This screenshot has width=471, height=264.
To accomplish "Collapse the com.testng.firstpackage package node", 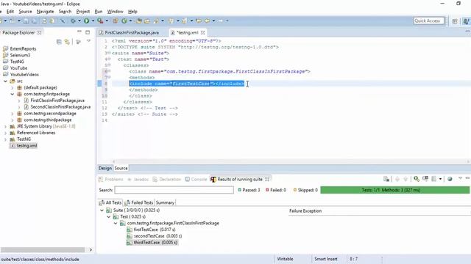I will click(13, 94).
